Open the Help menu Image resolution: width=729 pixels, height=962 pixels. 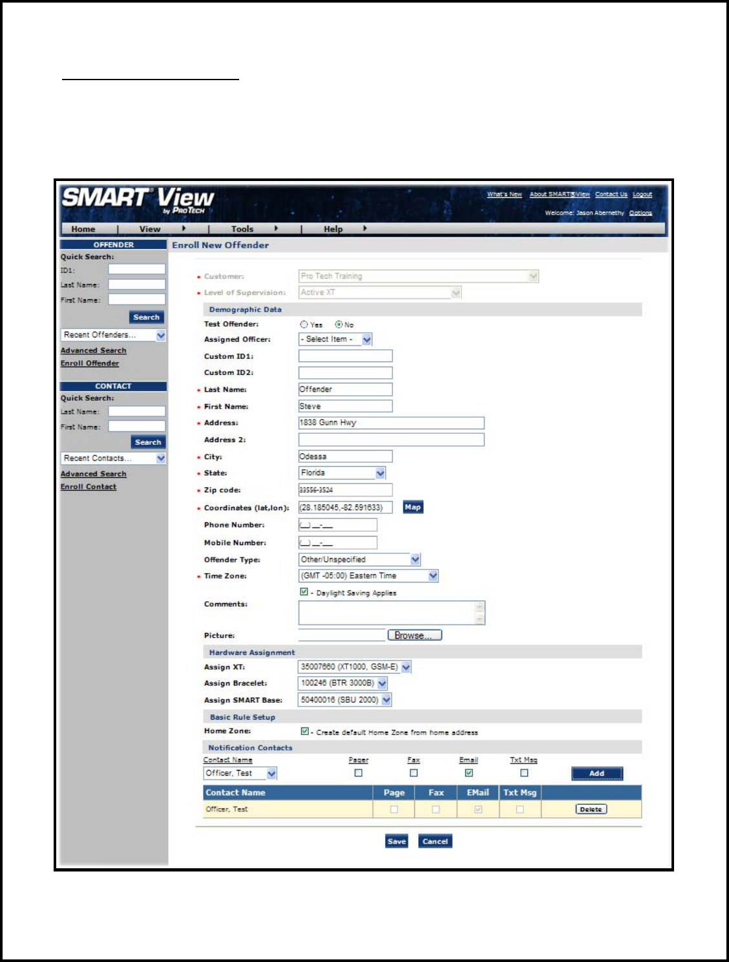(x=333, y=229)
